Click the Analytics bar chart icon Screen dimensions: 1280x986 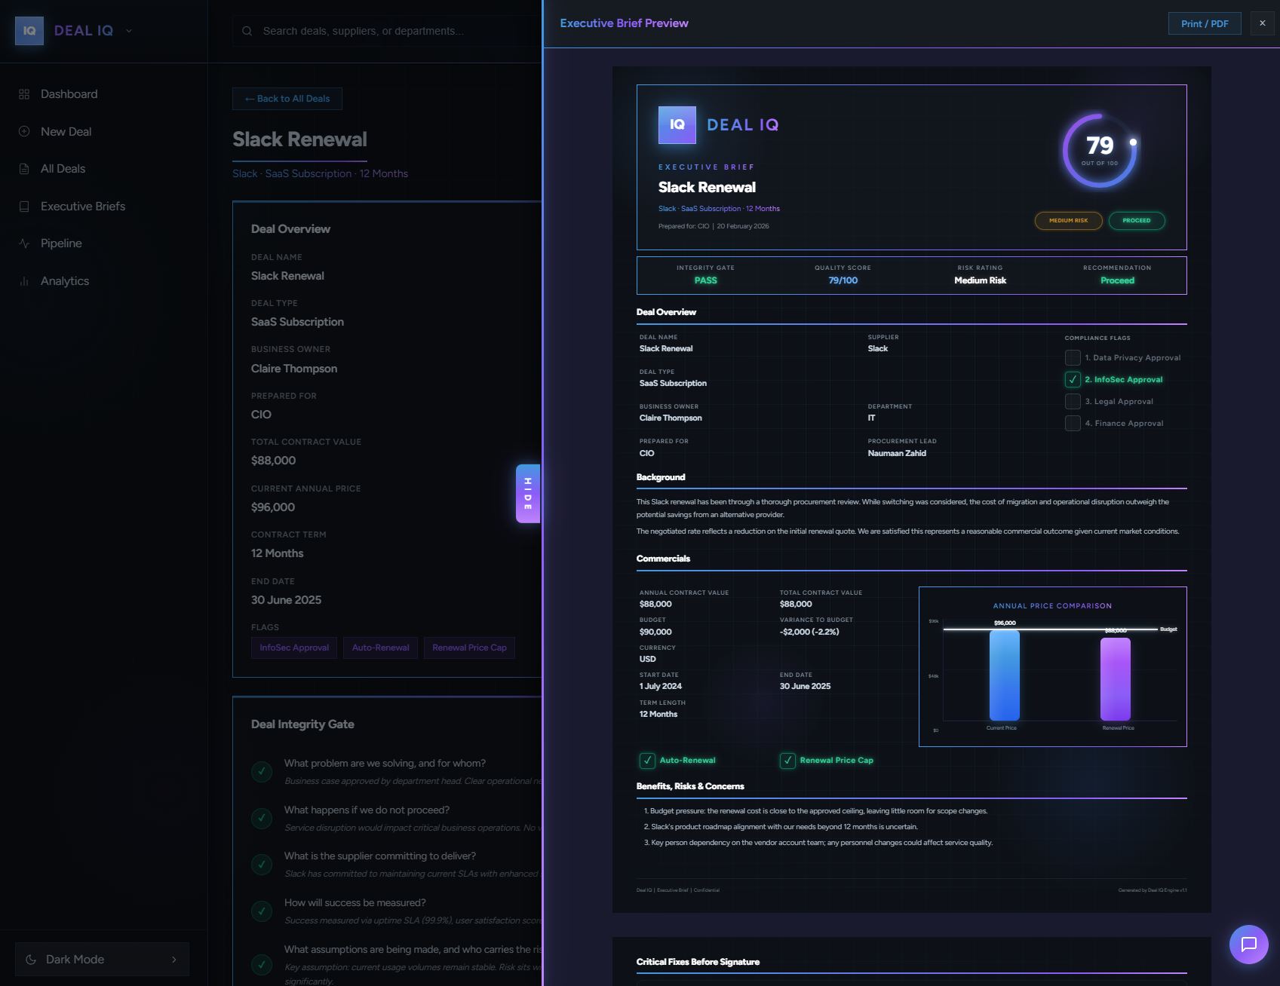click(x=24, y=281)
